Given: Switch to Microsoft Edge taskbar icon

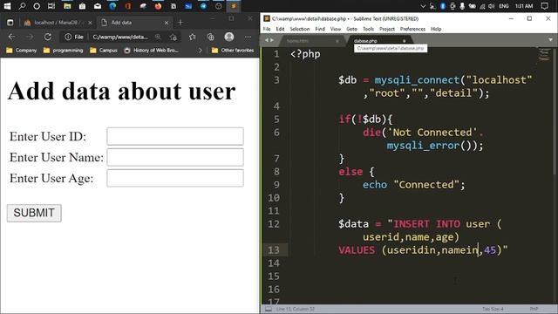Looking at the screenshot, I should 112,6.
